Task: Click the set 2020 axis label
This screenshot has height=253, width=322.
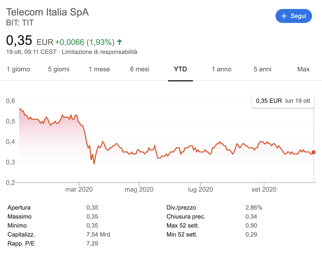Action: 264,189
